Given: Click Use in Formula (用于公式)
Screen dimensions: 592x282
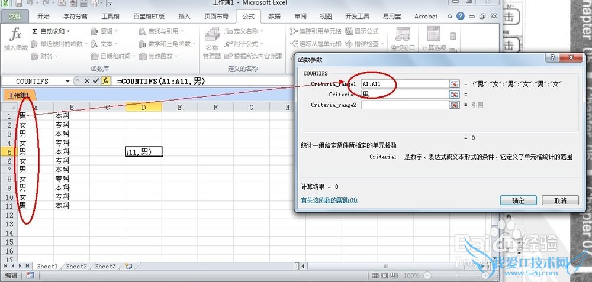Looking at the screenshot, I should pyautogui.click(x=243, y=44).
